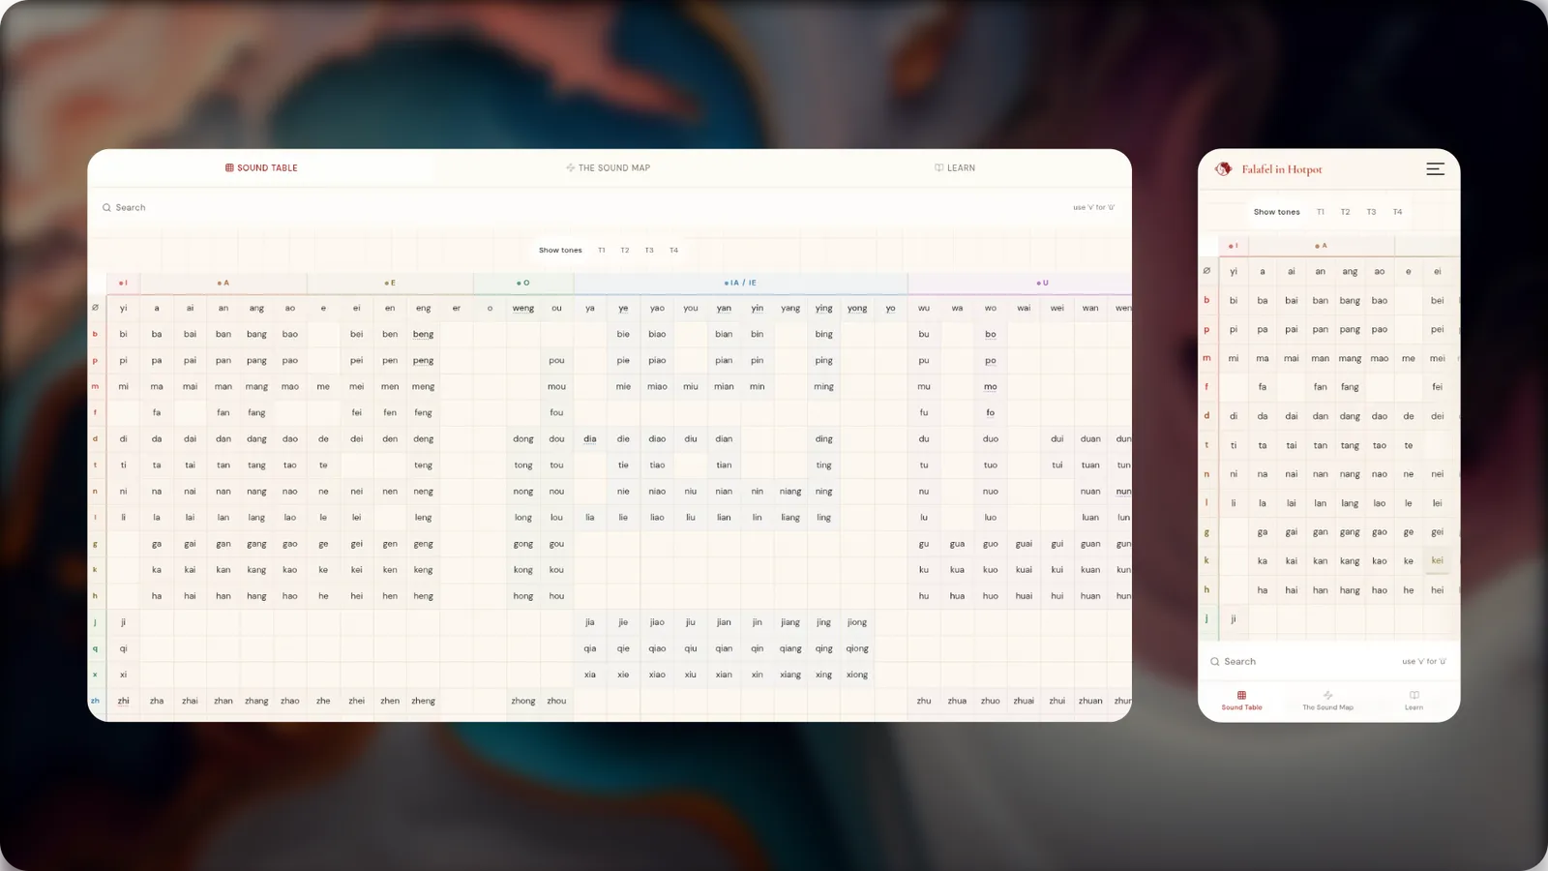Click the 'qiong' cell
This screenshot has width=1548, height=871.
tap(857, 649)
